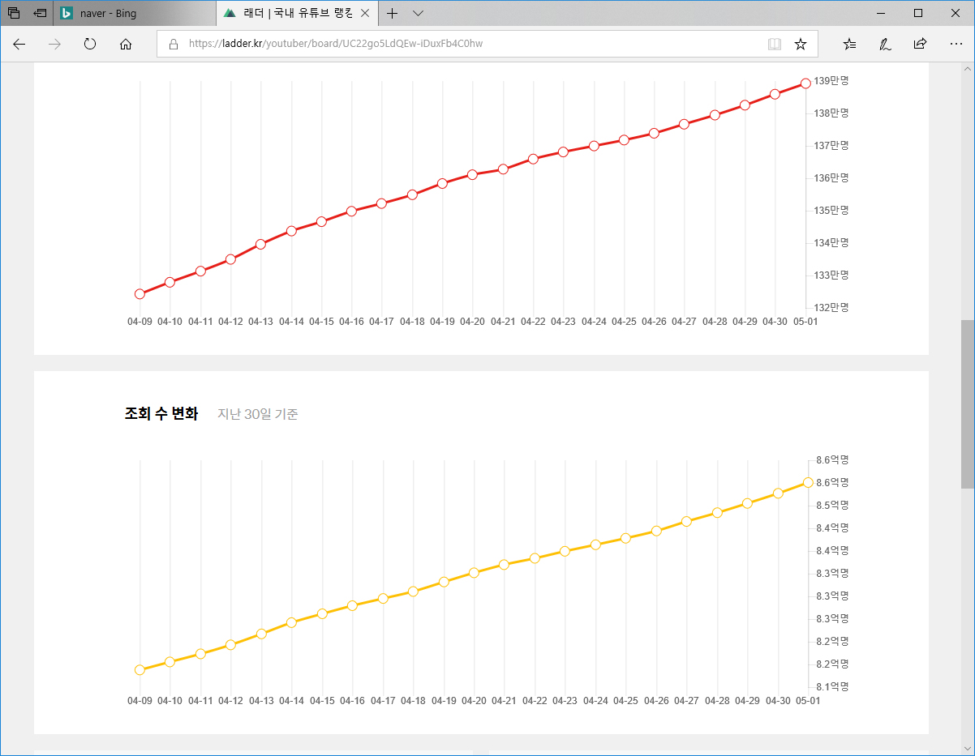Open the favorites hub icon
Image resolution: width=975 pixels, height=756 pixels.
(849, 44)
